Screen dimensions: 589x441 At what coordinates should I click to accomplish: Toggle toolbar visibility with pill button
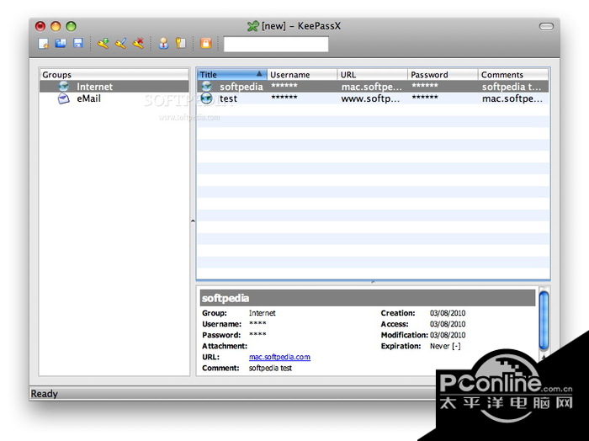tap(546, 26)
